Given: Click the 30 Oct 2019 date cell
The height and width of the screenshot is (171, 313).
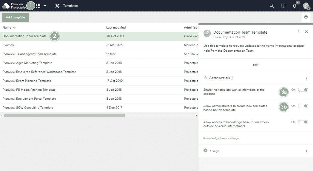Looking at the screenshot, I should coord(115,36).
